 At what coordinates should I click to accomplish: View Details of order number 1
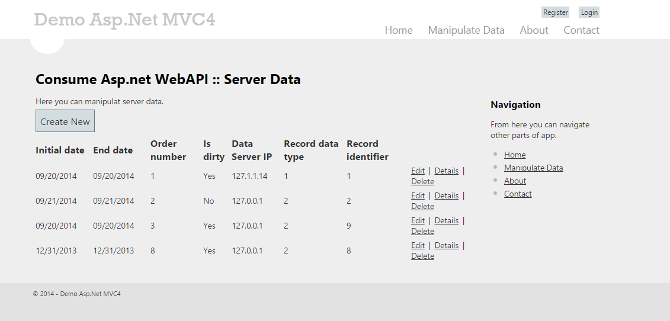[x=446, y=171]
